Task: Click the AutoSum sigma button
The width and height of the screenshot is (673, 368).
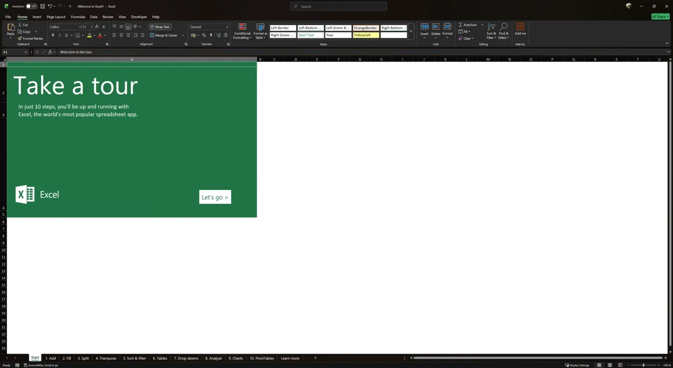Action: coord(467,25)
